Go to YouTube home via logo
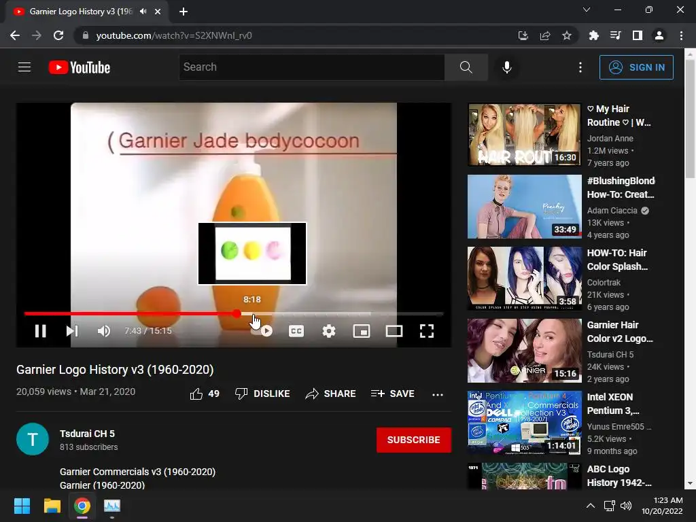The image size is (696, 522). [x=80, y=67]
